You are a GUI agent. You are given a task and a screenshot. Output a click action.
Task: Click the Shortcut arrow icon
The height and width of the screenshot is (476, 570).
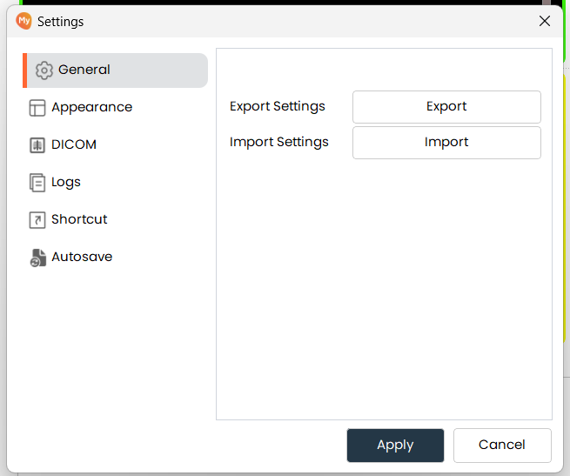[x=37, y=220]
